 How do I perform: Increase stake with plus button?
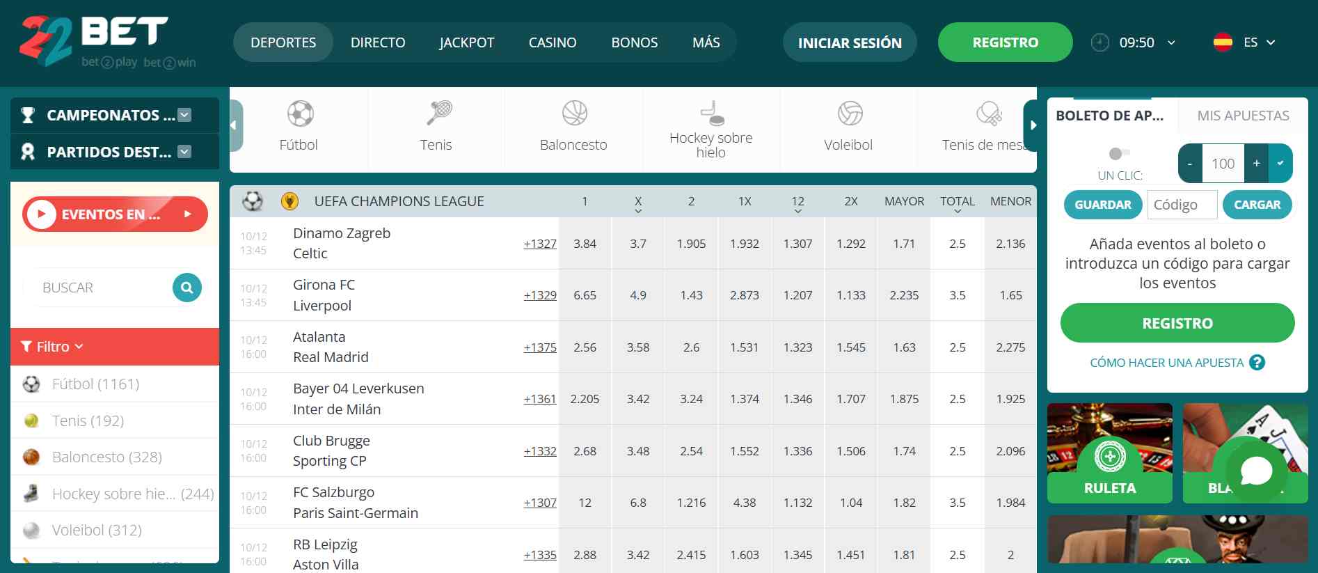pyautogui.click(x=1256, y=164)
